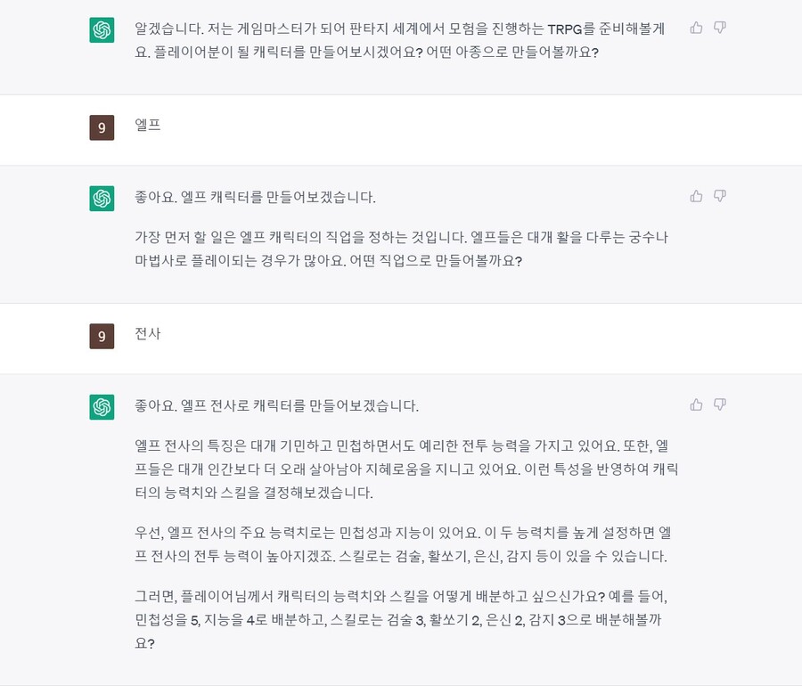The height and width of the screenshot is (686, 802).
Task: Click the user "9" avatar beside the 전사 message
Action: [102, 337]
